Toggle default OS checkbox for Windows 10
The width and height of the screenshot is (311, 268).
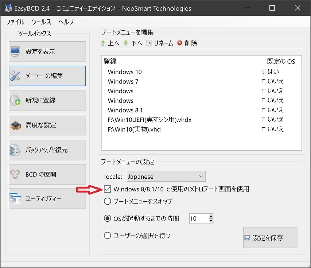(263, 71)
